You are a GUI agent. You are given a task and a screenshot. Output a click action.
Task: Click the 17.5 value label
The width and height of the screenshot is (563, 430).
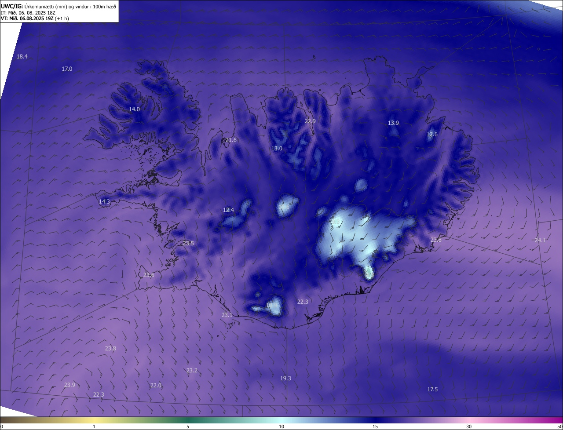432,390
